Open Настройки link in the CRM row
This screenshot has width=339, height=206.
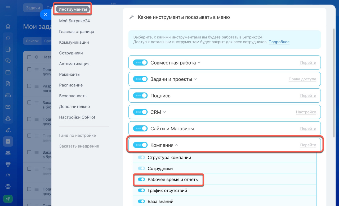pos(306,112)
